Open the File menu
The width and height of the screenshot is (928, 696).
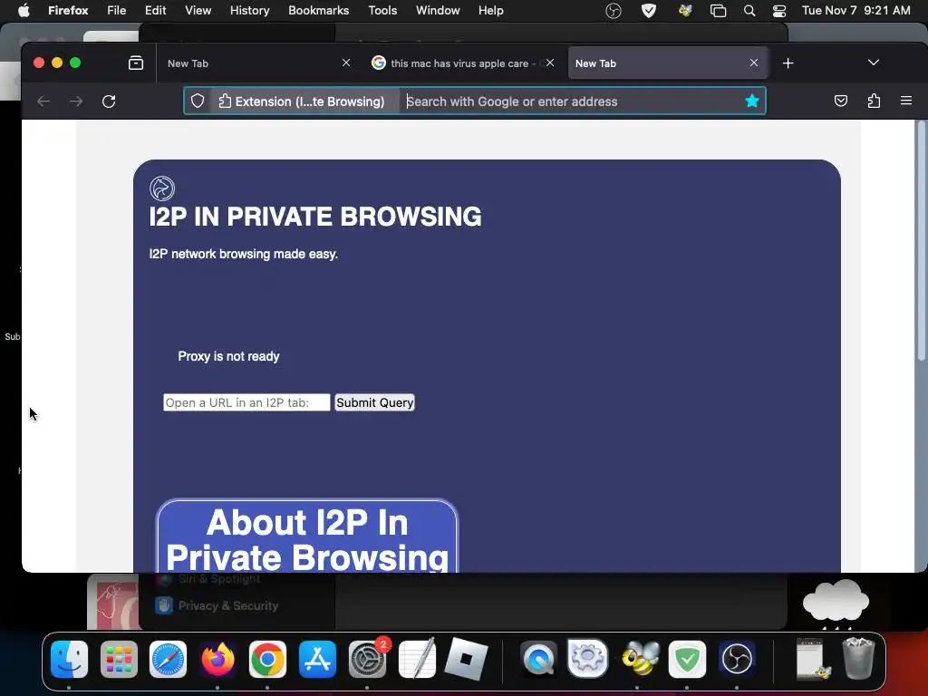(117, 11)
